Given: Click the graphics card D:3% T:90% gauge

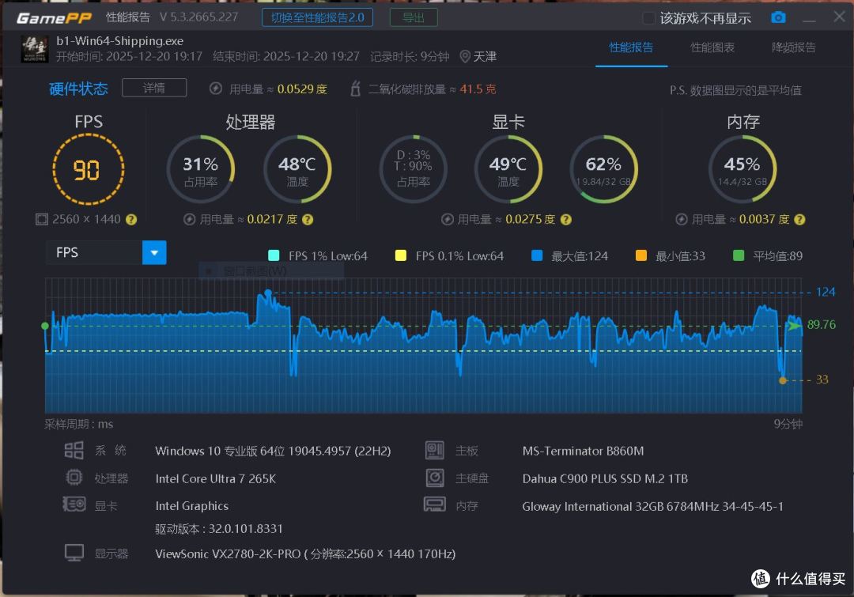Looking at the screenshot, I should 414,169.
